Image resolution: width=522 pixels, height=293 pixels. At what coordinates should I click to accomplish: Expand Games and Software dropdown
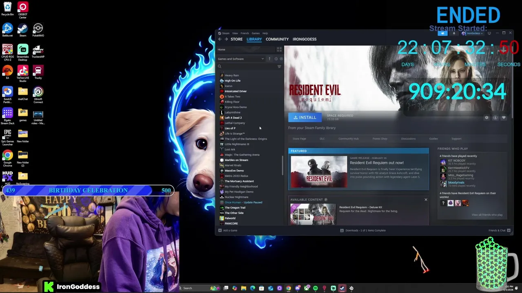(241, 59)
